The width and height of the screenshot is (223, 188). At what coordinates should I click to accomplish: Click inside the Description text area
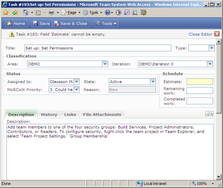[110, 152]
